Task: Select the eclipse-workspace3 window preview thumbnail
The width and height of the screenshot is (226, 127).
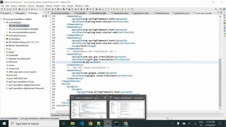Action: click(x=127, y=109)
